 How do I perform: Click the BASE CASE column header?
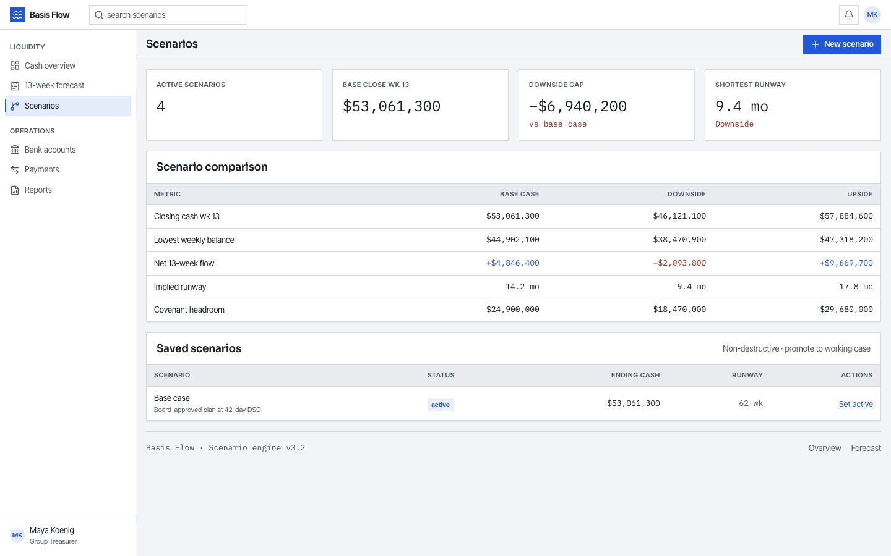519,194
